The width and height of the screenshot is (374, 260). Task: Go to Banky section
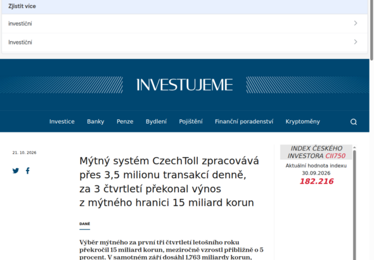click(96, 122)
